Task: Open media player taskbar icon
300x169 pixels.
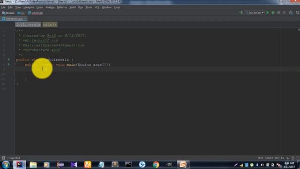Action: click(46, 165)
